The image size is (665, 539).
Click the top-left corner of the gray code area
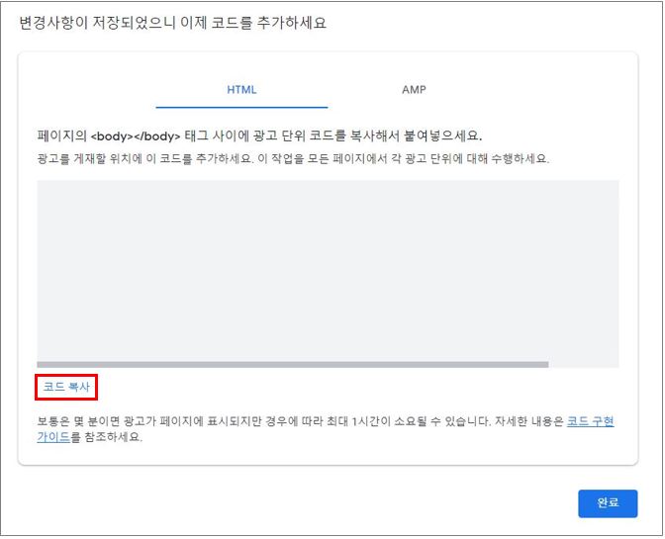(x=44, y=186)
